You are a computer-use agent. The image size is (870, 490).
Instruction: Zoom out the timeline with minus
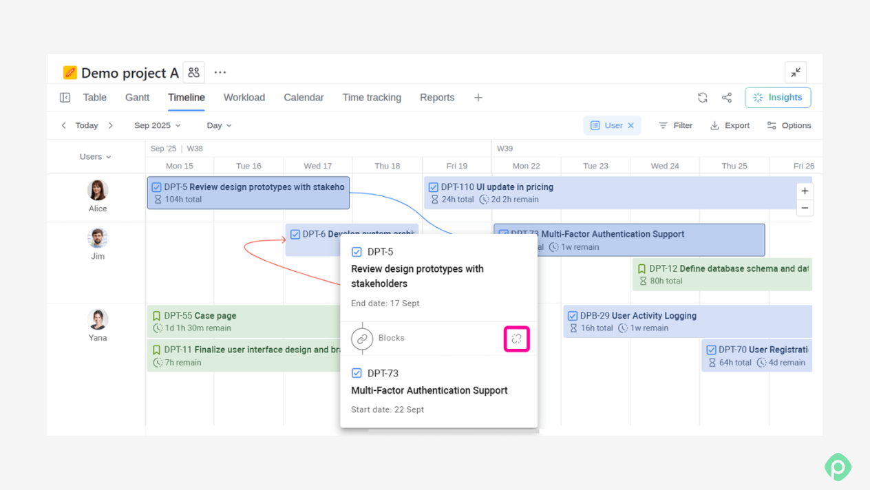click(805, 208)
